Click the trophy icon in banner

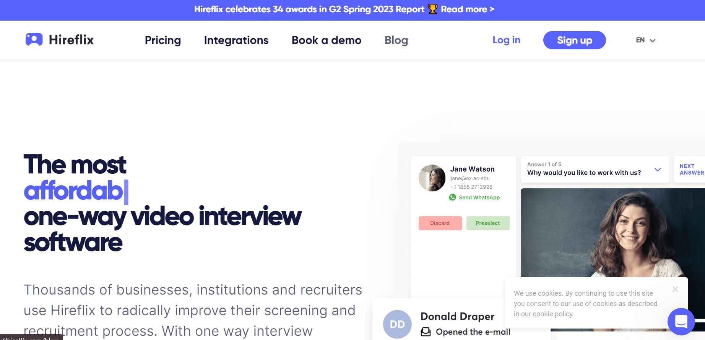click(432, 9)
